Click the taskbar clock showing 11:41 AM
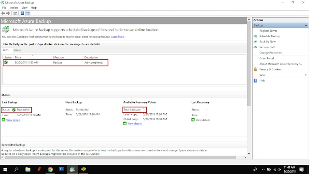The image size is (309, 174). point(290,169)
